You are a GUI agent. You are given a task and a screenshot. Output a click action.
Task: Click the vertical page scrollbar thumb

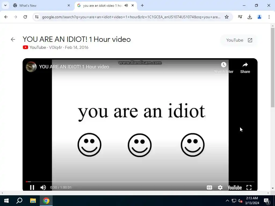273,68
